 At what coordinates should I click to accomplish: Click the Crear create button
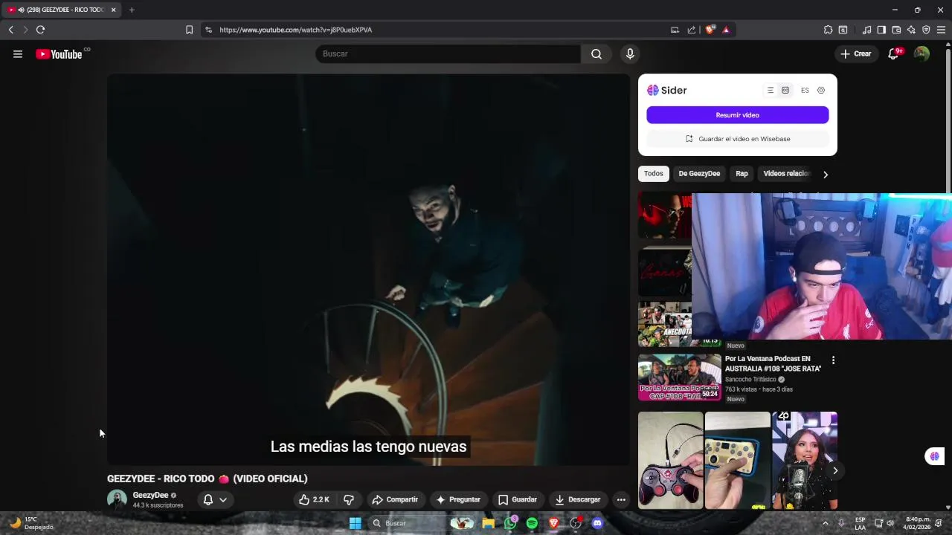point(856,53)
